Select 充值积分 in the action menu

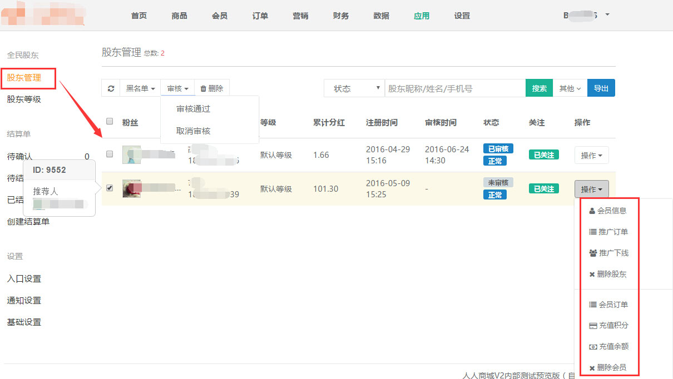point(608,326)
